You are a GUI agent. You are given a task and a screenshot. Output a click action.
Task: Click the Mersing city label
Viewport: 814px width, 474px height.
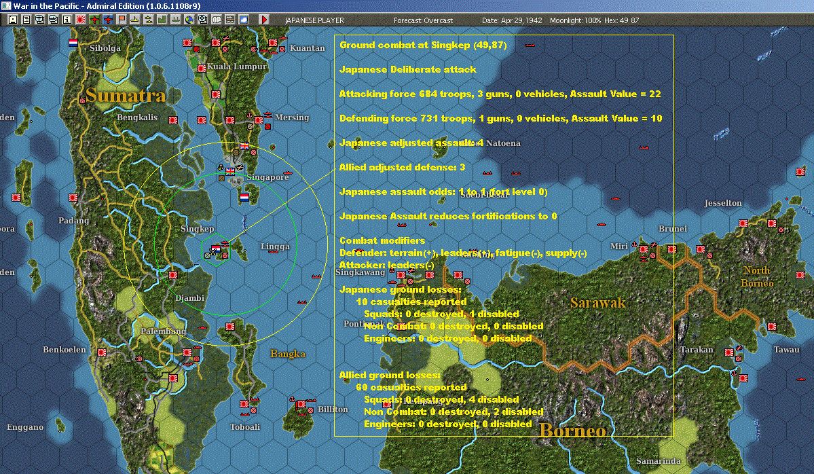292,117
